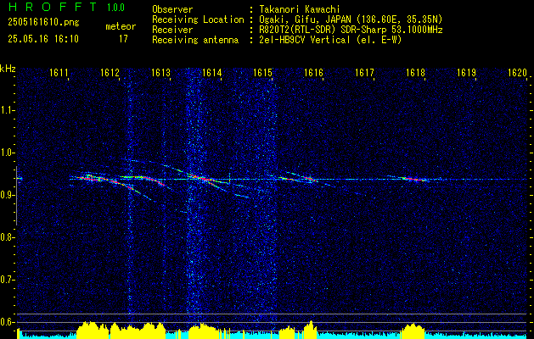
Task: Click the meteor count 17
Action: point(123,39)
